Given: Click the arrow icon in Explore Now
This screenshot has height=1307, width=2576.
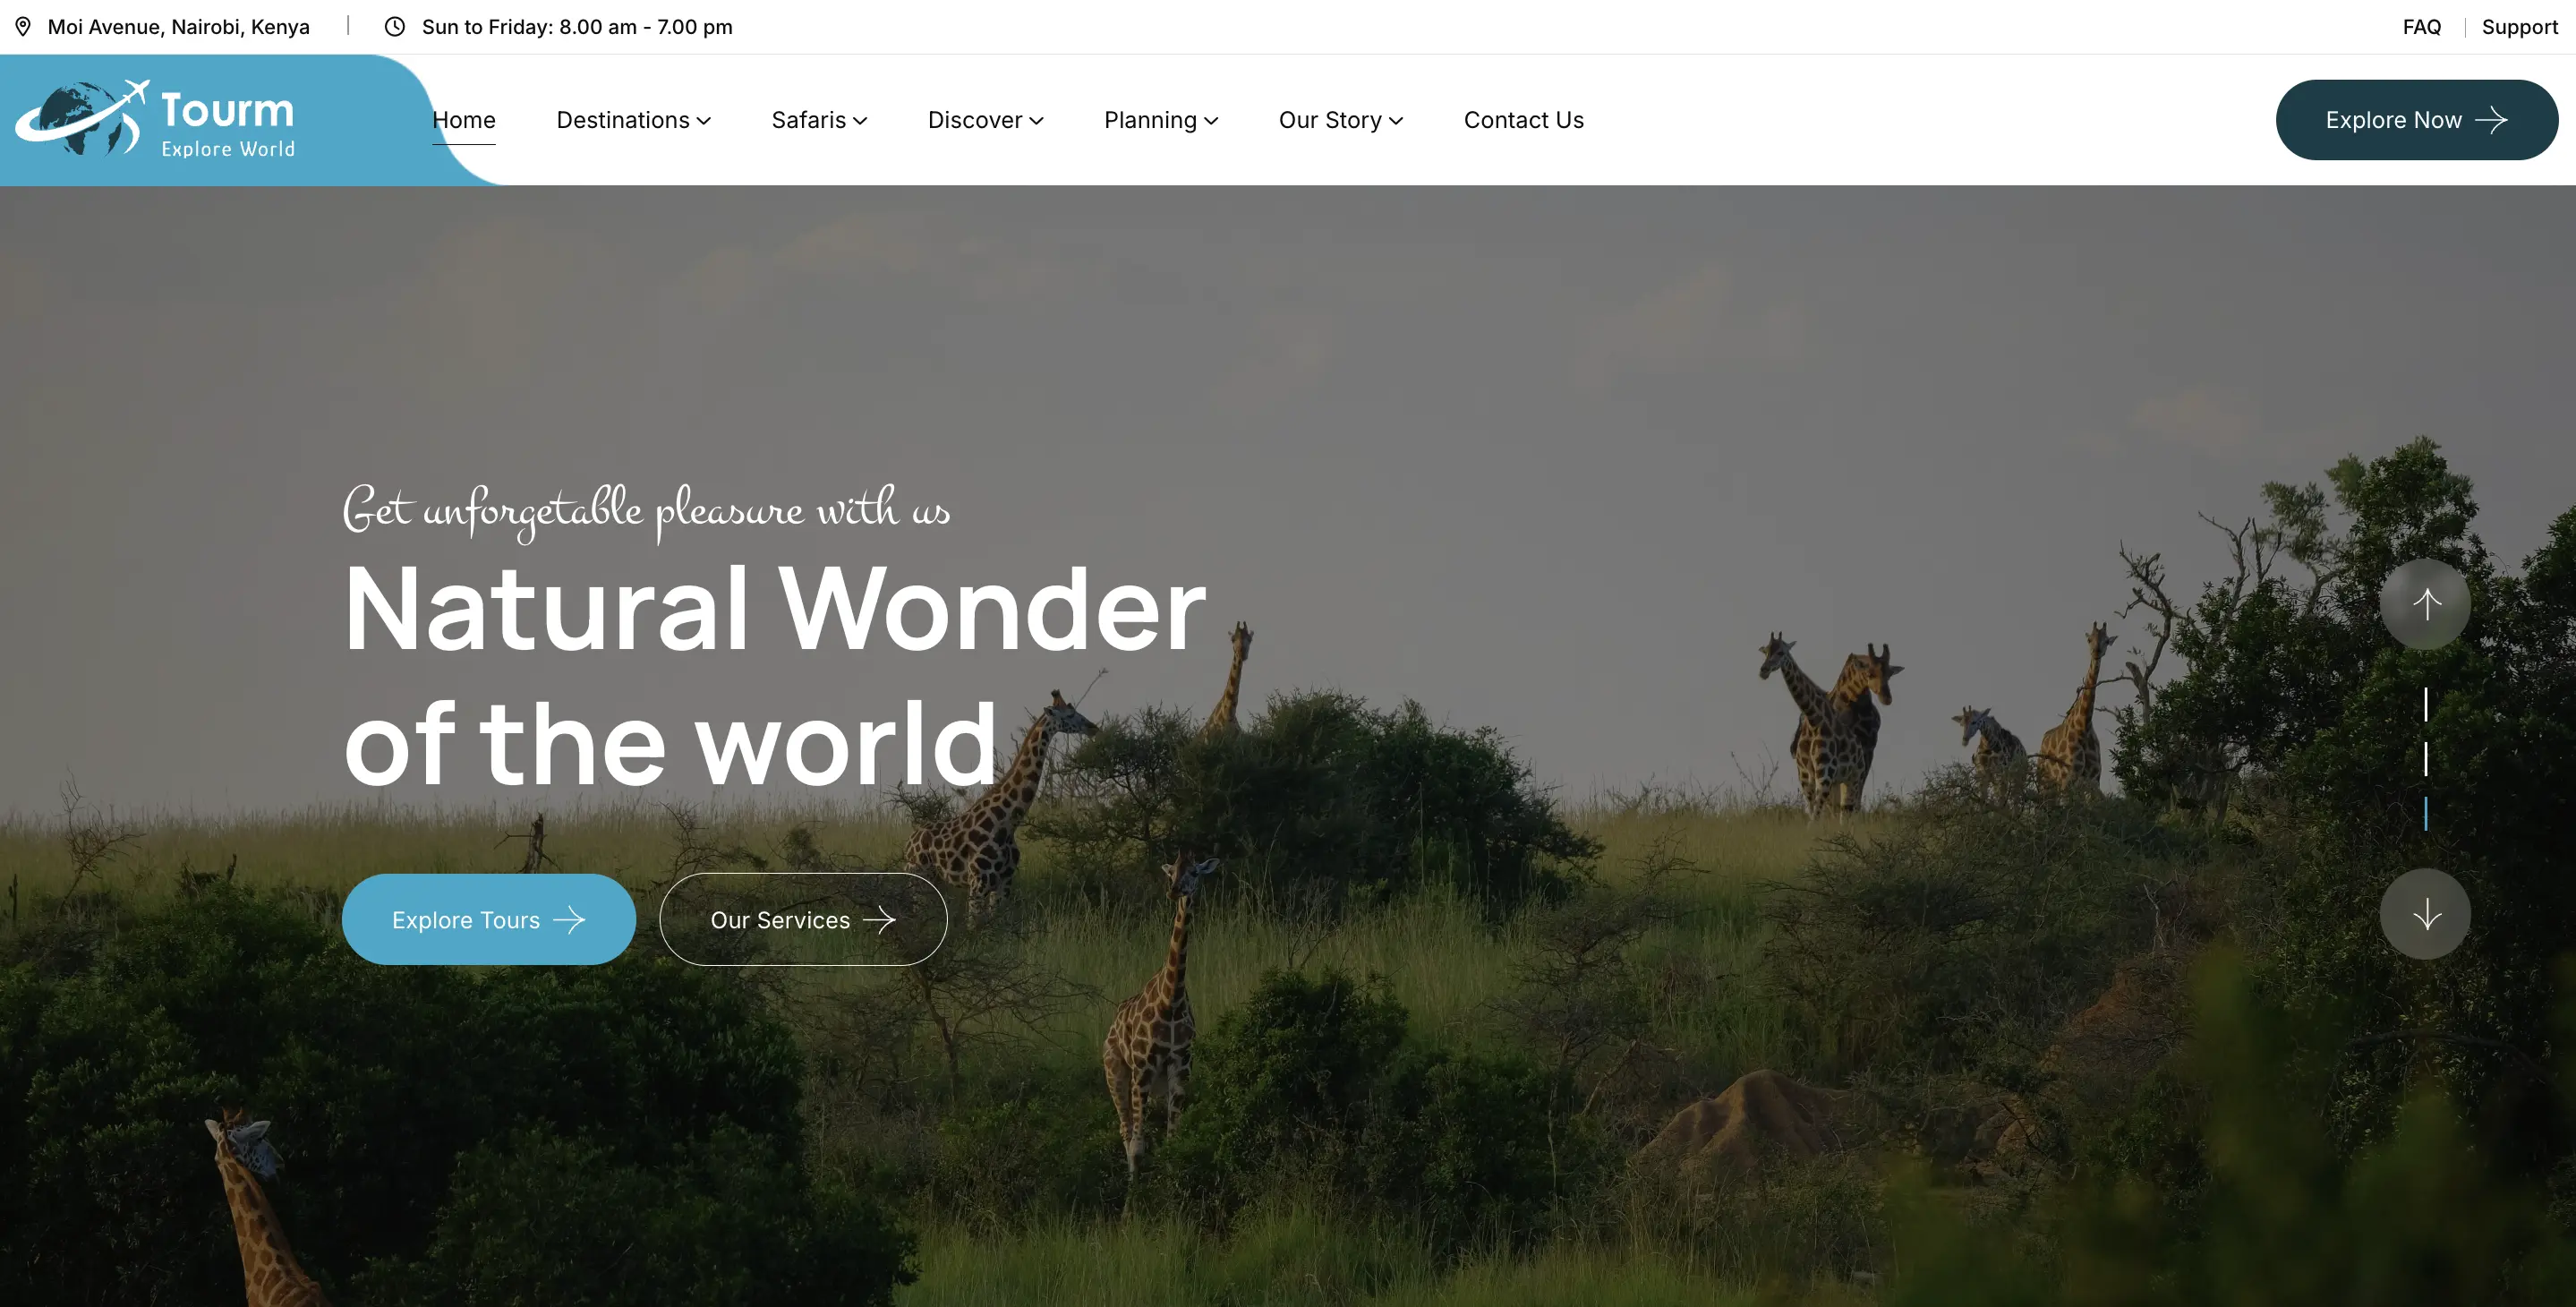Looking at the screenshot, I should 2491,120.
